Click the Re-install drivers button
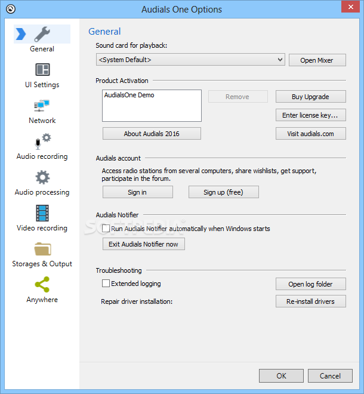Image resolution: width=364 pixels, height=394 pixels. coord(310,301)
